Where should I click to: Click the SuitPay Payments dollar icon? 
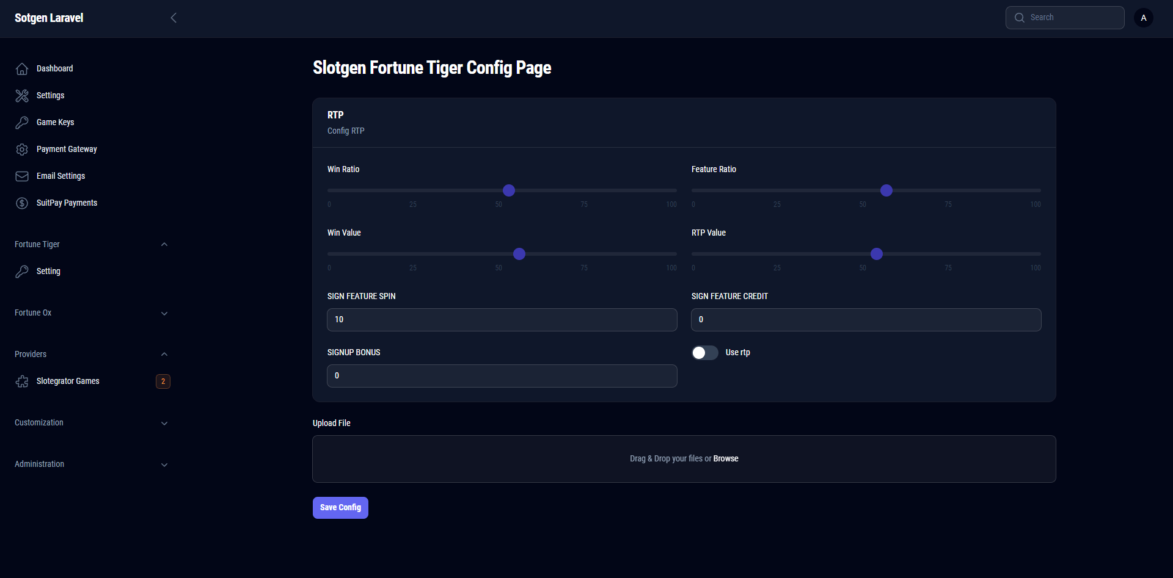[x=22, y=203]
